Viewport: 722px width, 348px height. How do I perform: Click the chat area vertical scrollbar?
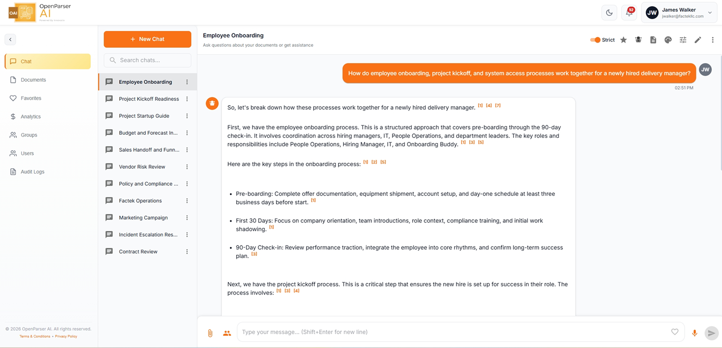pos(720,113)
